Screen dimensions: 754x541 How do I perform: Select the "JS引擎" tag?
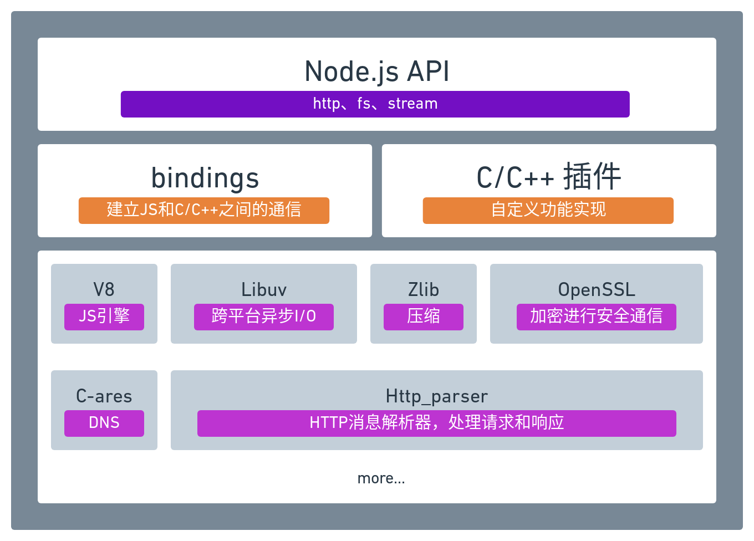click(x=104, y=317)
